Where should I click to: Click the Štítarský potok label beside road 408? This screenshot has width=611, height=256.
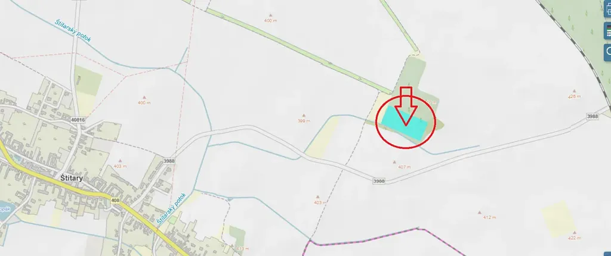[172, 208]
